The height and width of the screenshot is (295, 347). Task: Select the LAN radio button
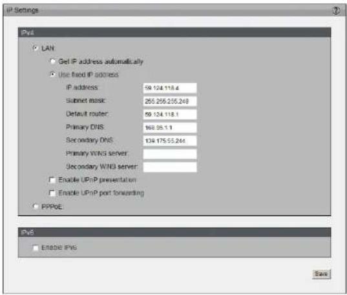35,48
